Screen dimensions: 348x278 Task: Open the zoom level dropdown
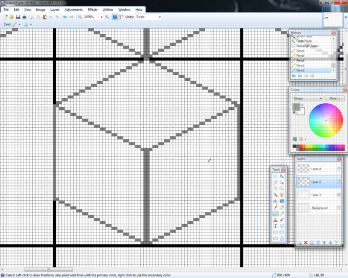(101, 17)
